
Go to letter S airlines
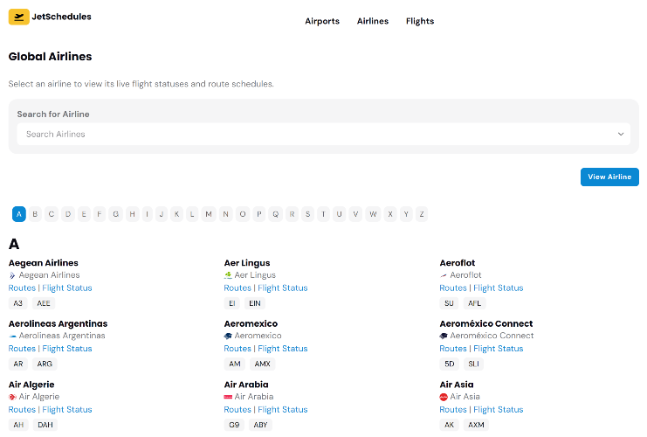307,214
